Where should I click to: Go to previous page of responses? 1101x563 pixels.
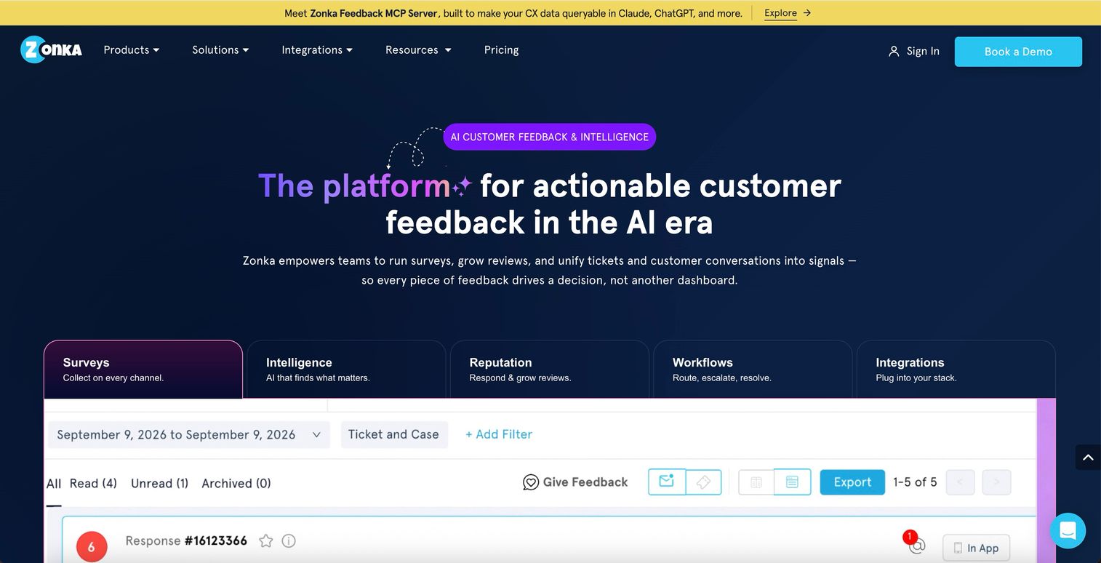[x=960, y=482]
